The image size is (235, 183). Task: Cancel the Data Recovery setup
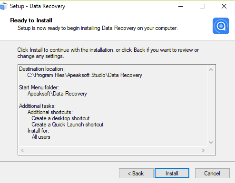[x=212, y=173]
